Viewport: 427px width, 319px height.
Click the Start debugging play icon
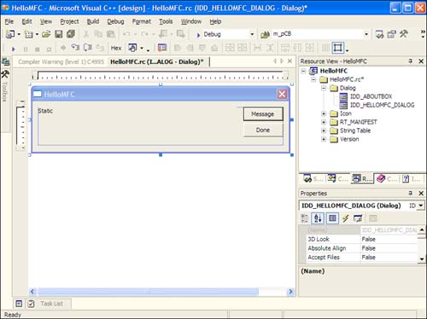click(13, 49)
